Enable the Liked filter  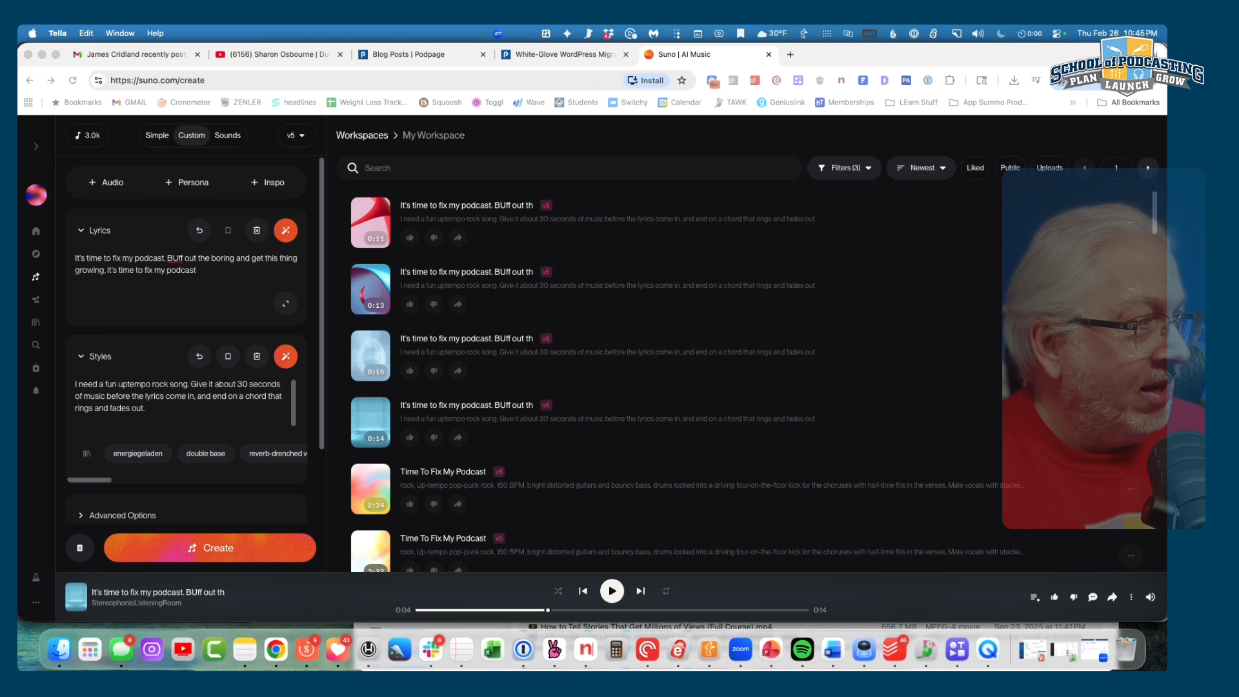[974, 168]
